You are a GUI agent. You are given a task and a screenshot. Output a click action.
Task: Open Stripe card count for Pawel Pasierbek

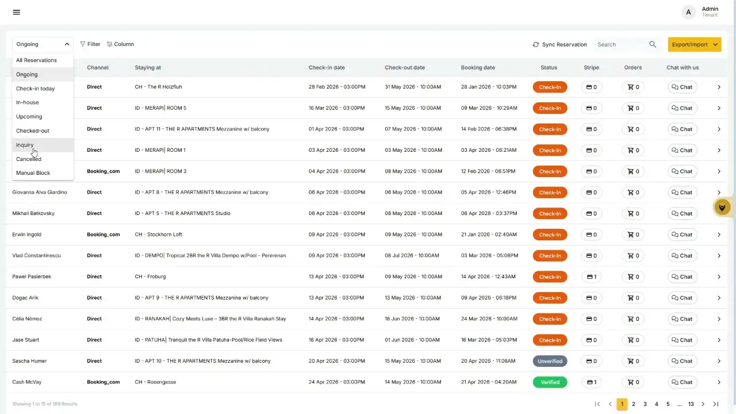pos(591,277)
